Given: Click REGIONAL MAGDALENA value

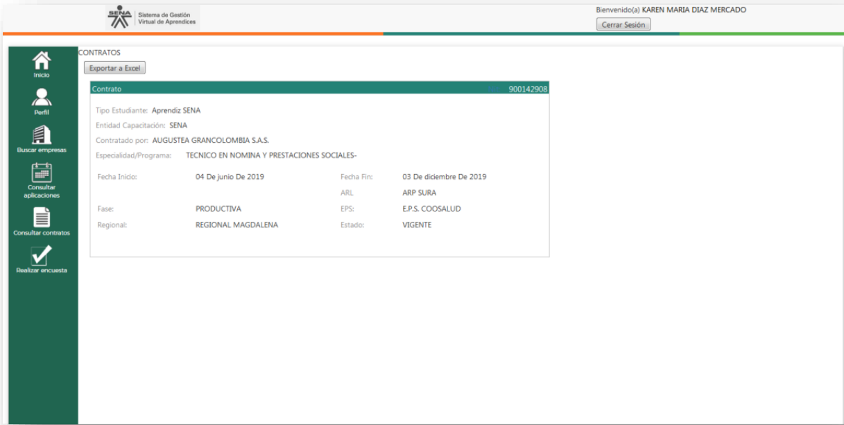Looking at the screenshot, I should (x=236, y=225).
